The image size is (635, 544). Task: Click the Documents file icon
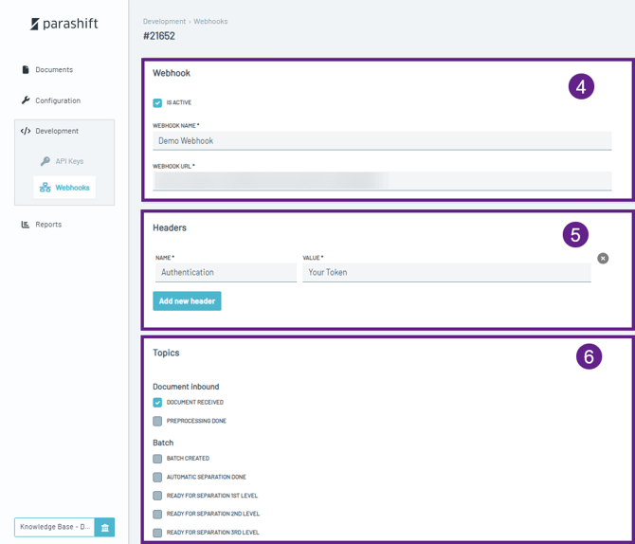(26, 70)
